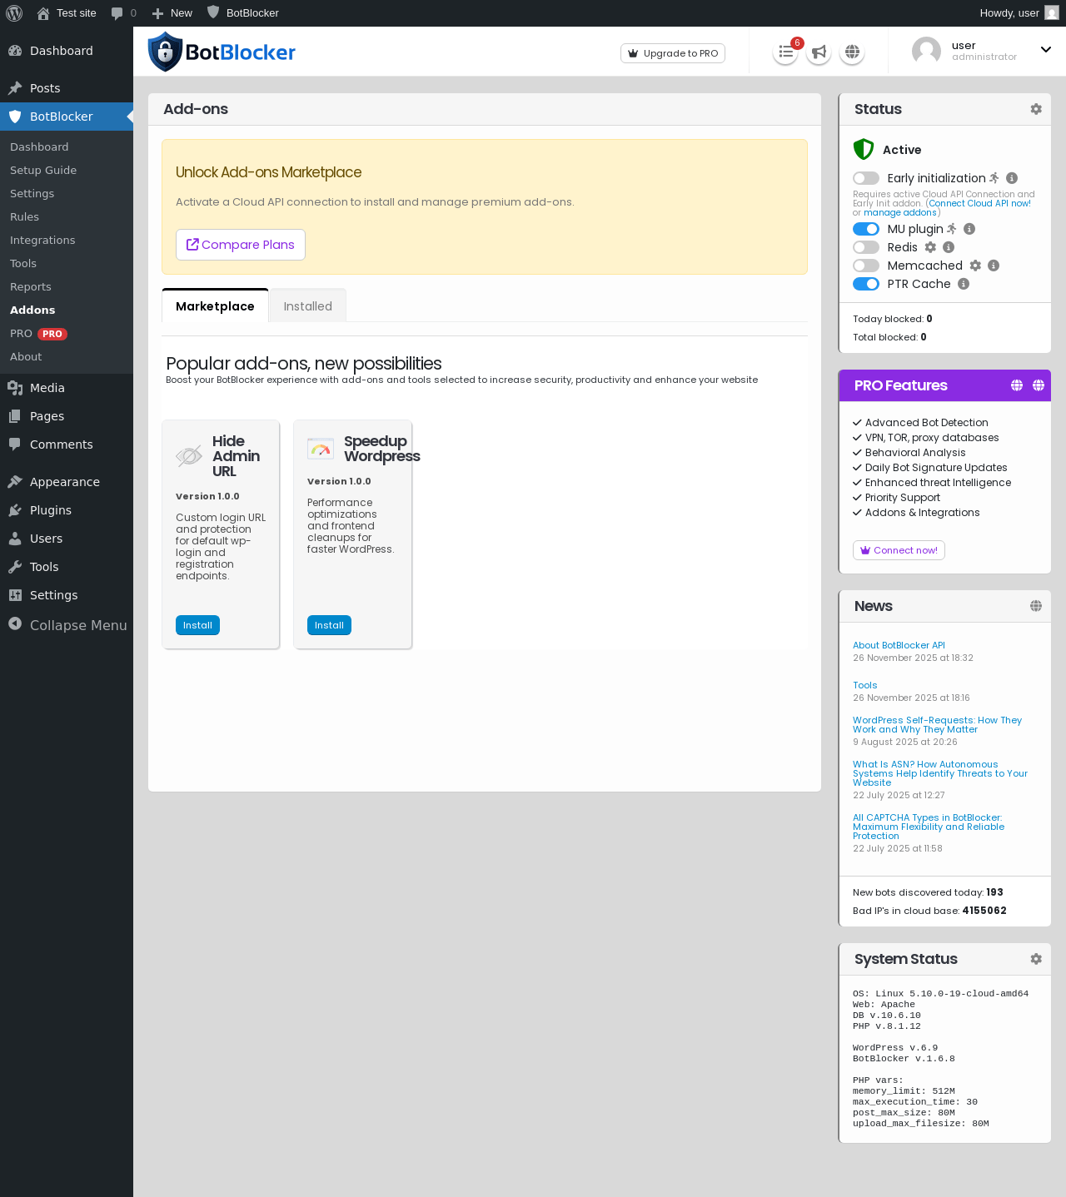Click the Connect now! button
This screenshot has height=1197, width=1066.
pos(899,550)
